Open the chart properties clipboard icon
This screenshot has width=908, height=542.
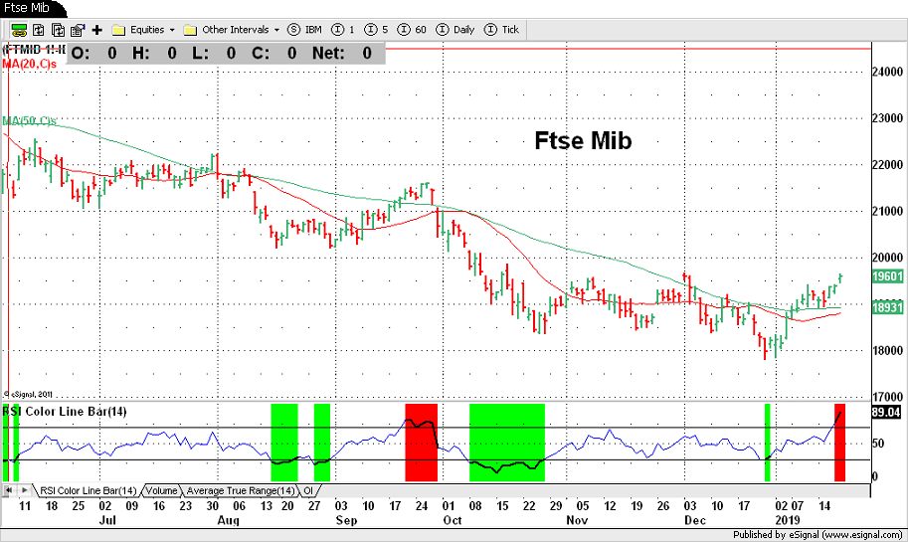tap(77, 30)
